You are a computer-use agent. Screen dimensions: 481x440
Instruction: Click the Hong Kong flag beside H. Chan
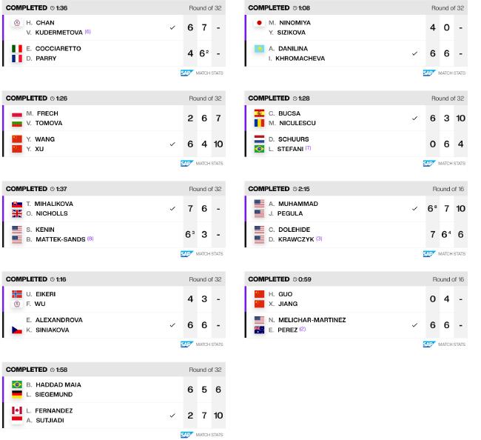17,23
